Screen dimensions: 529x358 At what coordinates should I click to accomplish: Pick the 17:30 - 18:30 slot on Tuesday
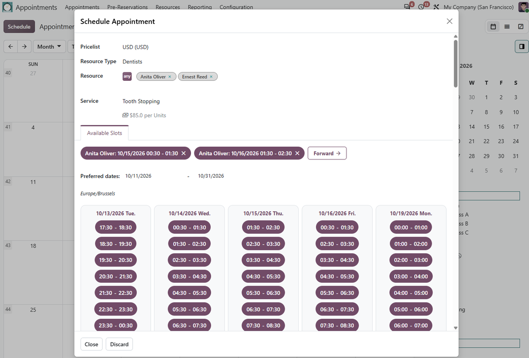point(116,227)
